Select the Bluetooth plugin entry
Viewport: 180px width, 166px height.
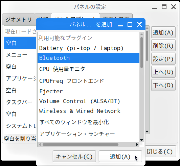click(x=88, y=58)
